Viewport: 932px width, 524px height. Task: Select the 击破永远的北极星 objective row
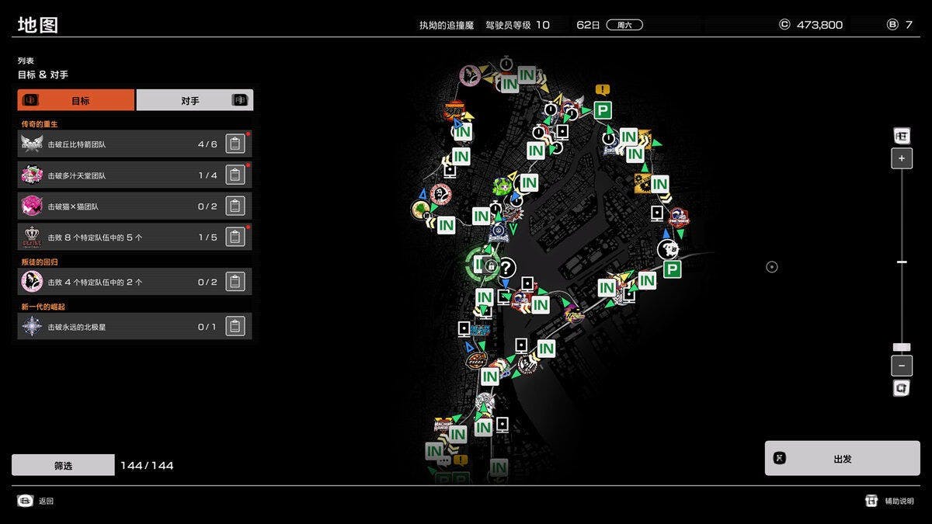[135, 327]
